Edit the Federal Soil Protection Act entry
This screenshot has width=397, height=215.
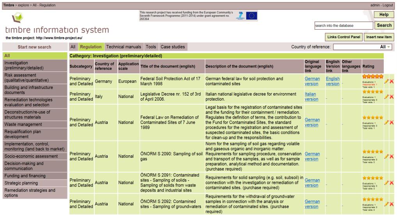pyautogui.click(x=386, y=81)
